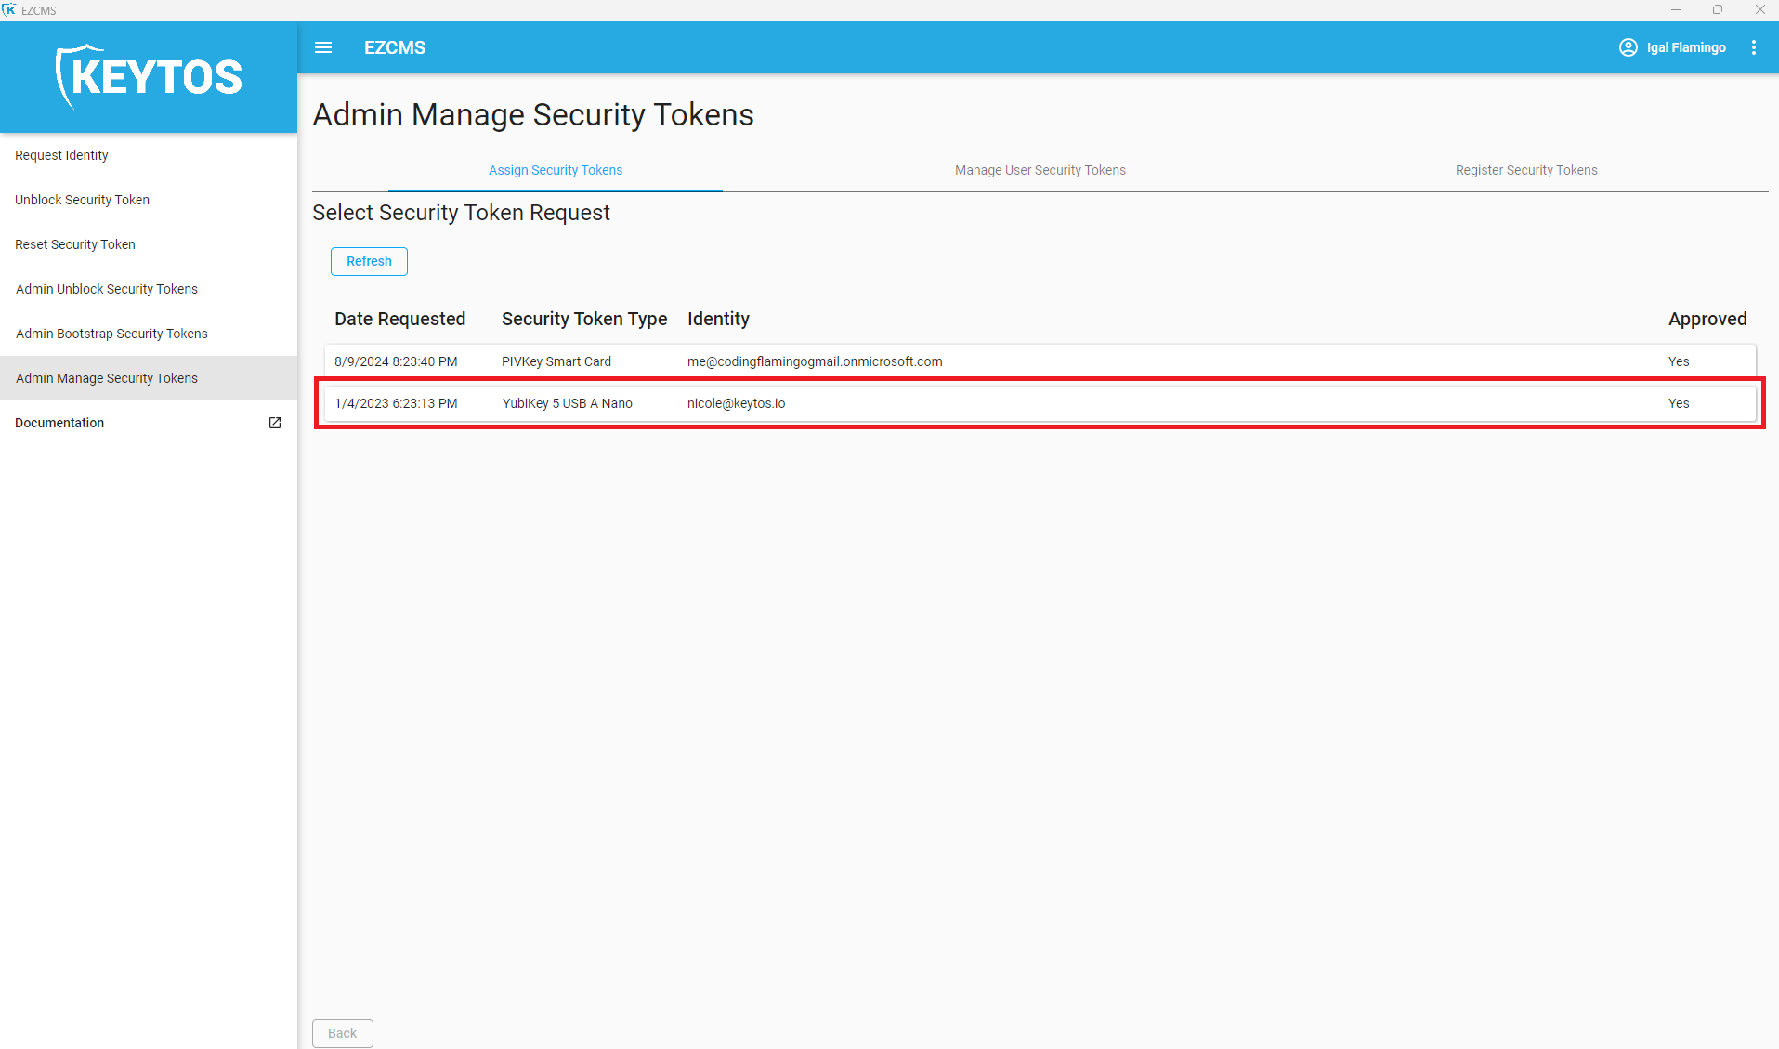
Task: Click Yes in the PIVKey row
Action: coord(1679,361)
